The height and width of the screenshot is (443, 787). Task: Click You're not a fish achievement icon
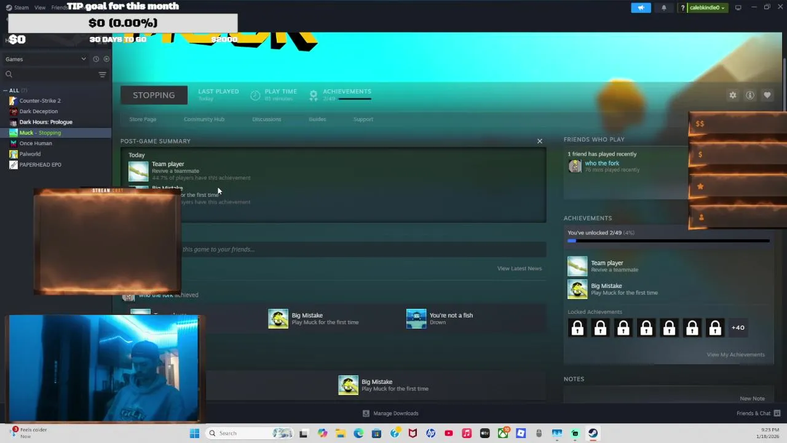(416, 319)
